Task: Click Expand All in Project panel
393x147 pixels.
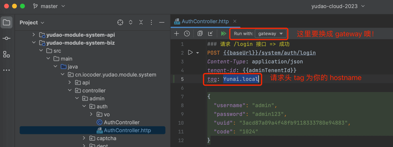Action: click(131, 22)
